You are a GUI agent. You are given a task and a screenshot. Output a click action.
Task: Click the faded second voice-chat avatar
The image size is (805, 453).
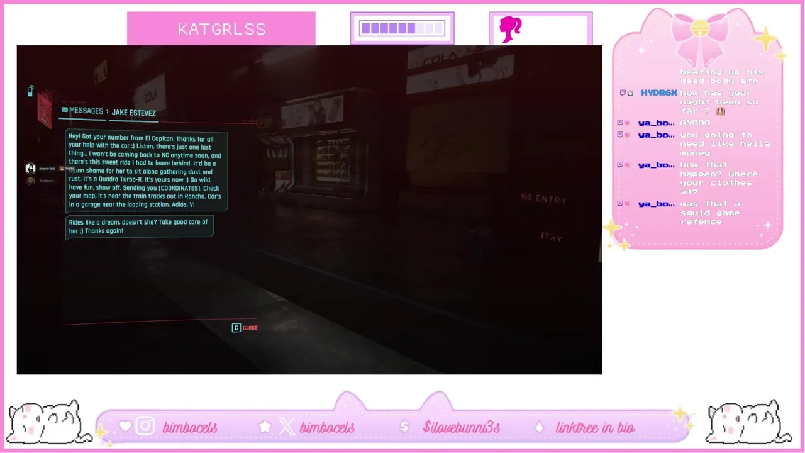coord(30,181)
